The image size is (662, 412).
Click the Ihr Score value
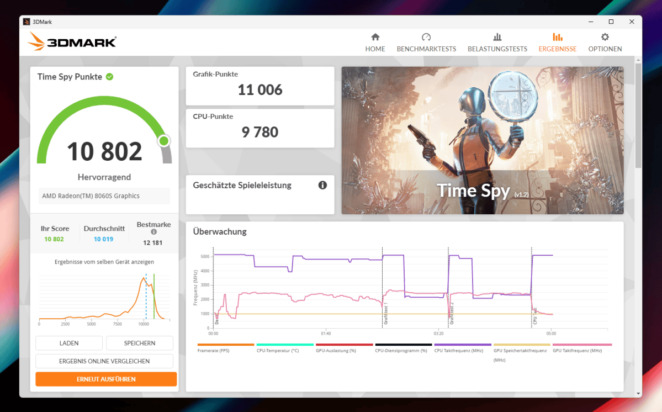(x=54, y=239)
